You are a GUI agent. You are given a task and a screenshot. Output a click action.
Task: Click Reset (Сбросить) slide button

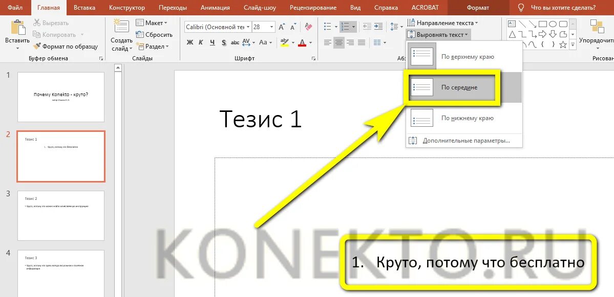click(154, 35)
